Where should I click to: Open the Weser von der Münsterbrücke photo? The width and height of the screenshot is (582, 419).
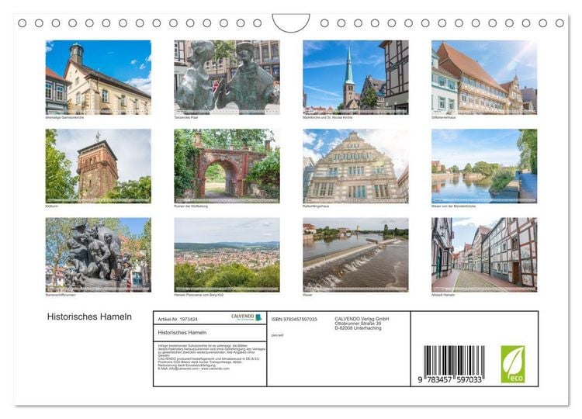point(484,166)
